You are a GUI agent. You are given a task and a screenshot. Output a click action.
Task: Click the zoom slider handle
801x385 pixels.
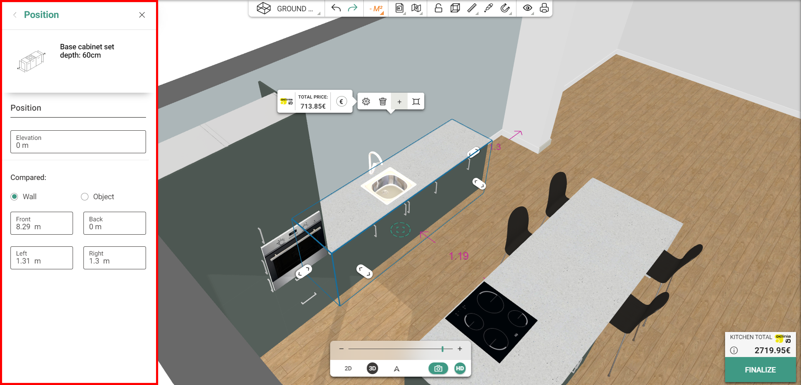click(443, 349)
